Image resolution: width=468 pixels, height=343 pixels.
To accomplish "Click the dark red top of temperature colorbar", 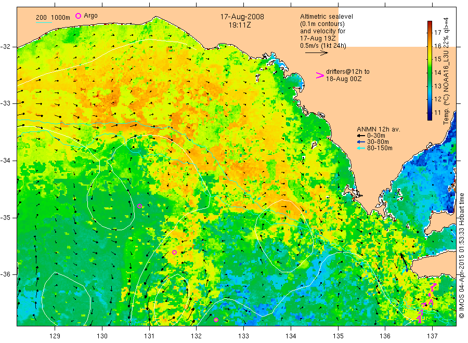I will point(430,23).
